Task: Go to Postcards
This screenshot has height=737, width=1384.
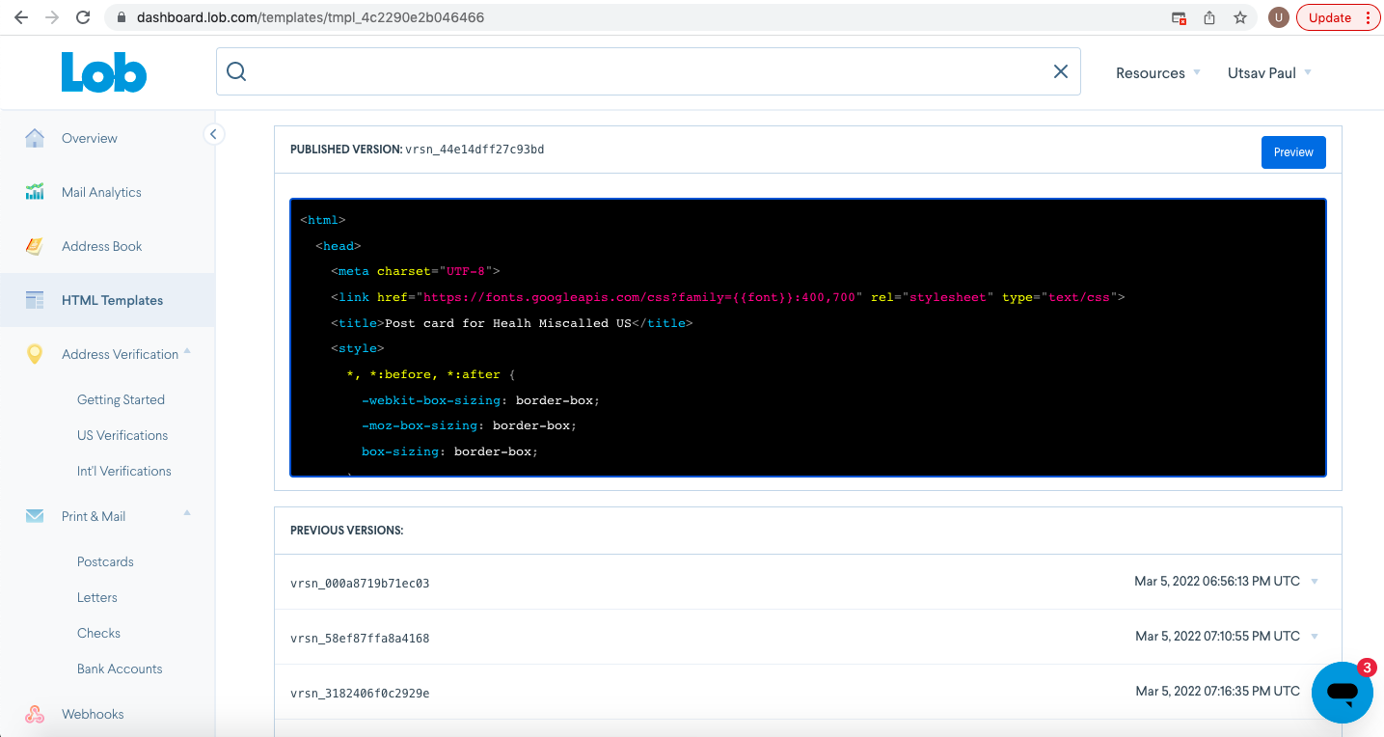Action: coord(105,561)
